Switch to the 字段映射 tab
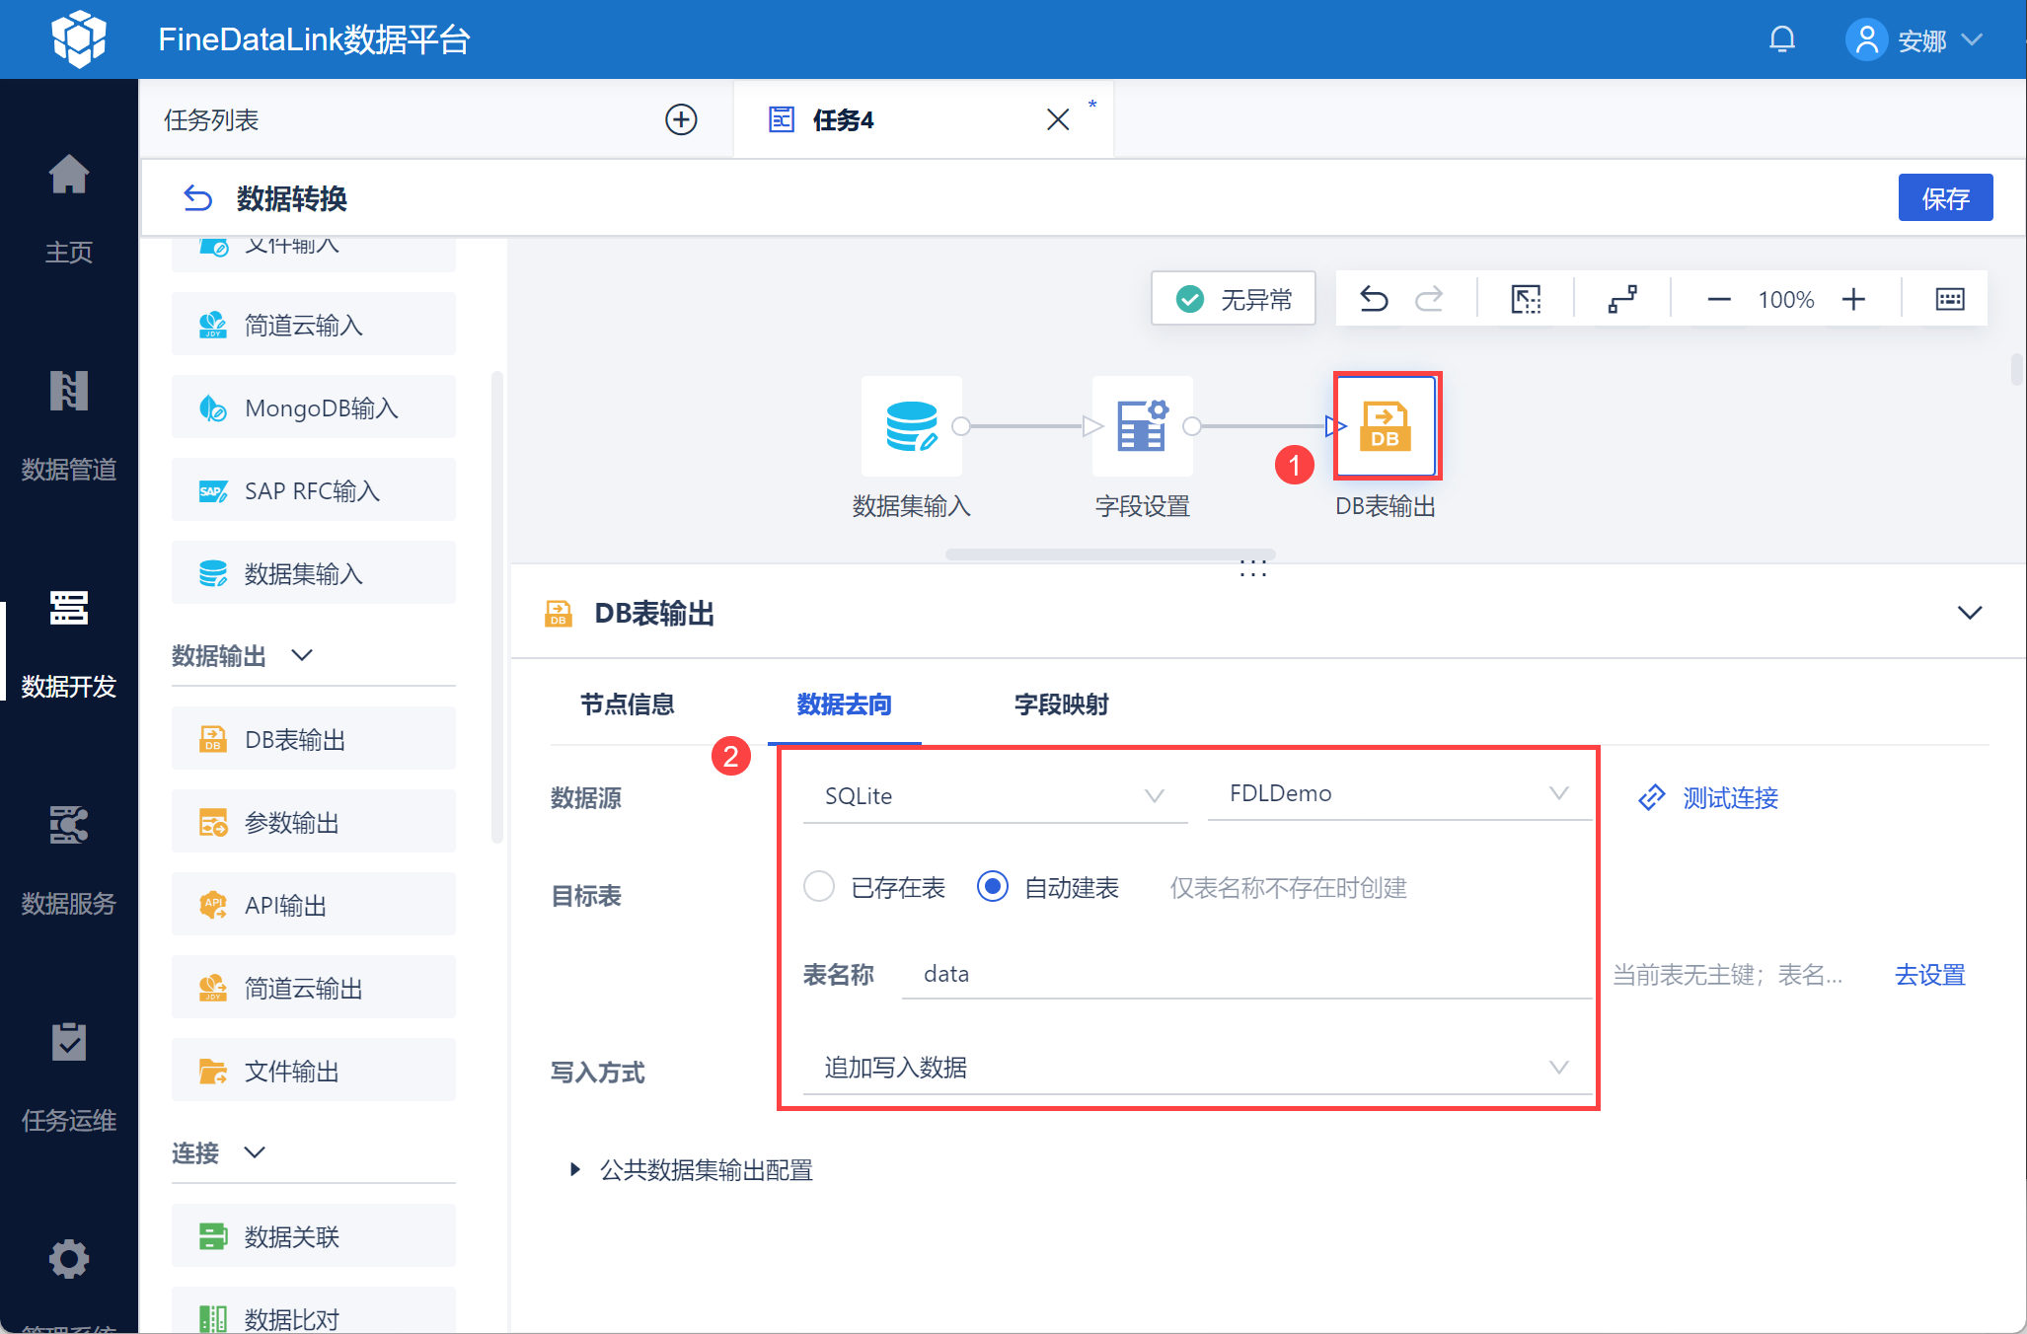The image size is (2027, 1334). 1061,704
